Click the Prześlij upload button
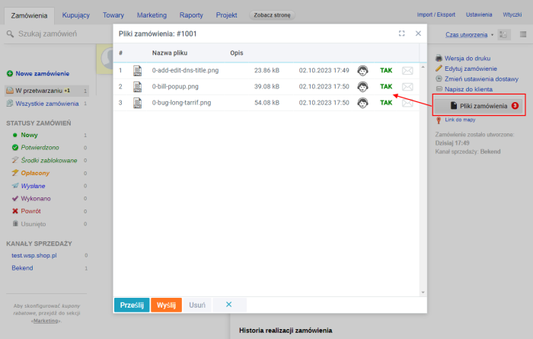Image resolution: width=533 pixels, height=339 pixels. pyautogui.click(x=132, y=305)
